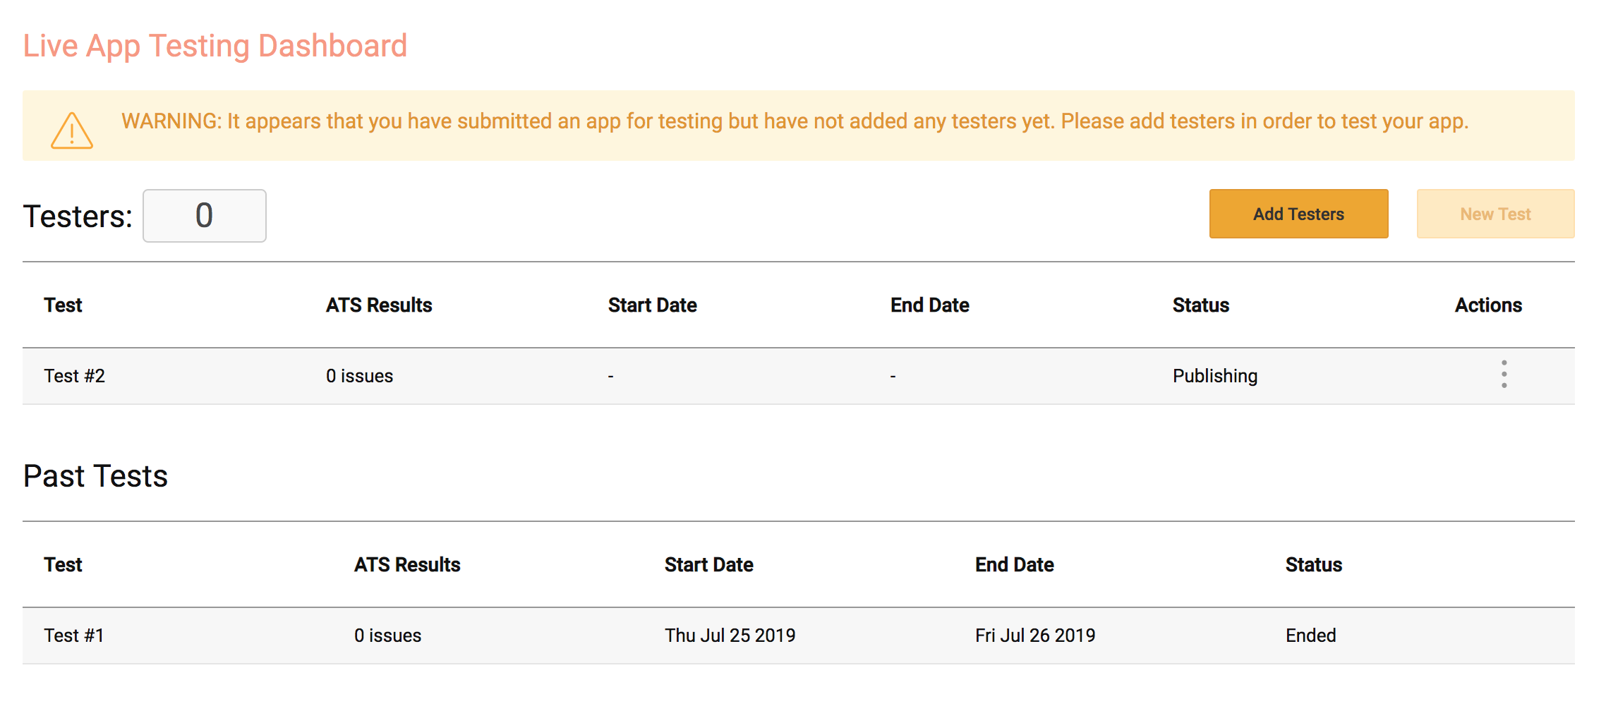Click the disabled New Test button
Viewport: 1606px width, 711px height.
click(1495, 214)
